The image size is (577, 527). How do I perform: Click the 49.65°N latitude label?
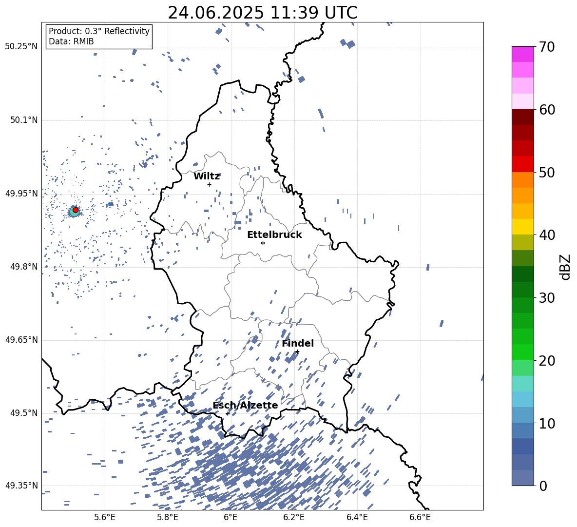[x=21, y=340]
